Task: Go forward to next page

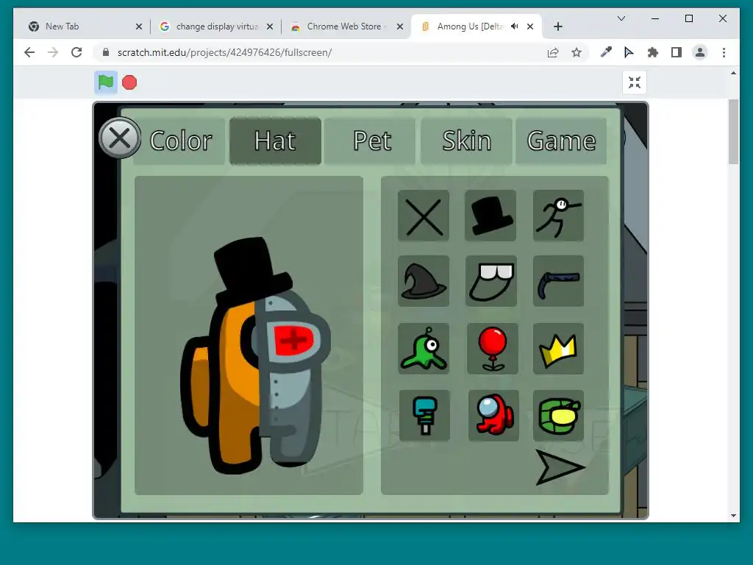Action: [x=53, y=52]
